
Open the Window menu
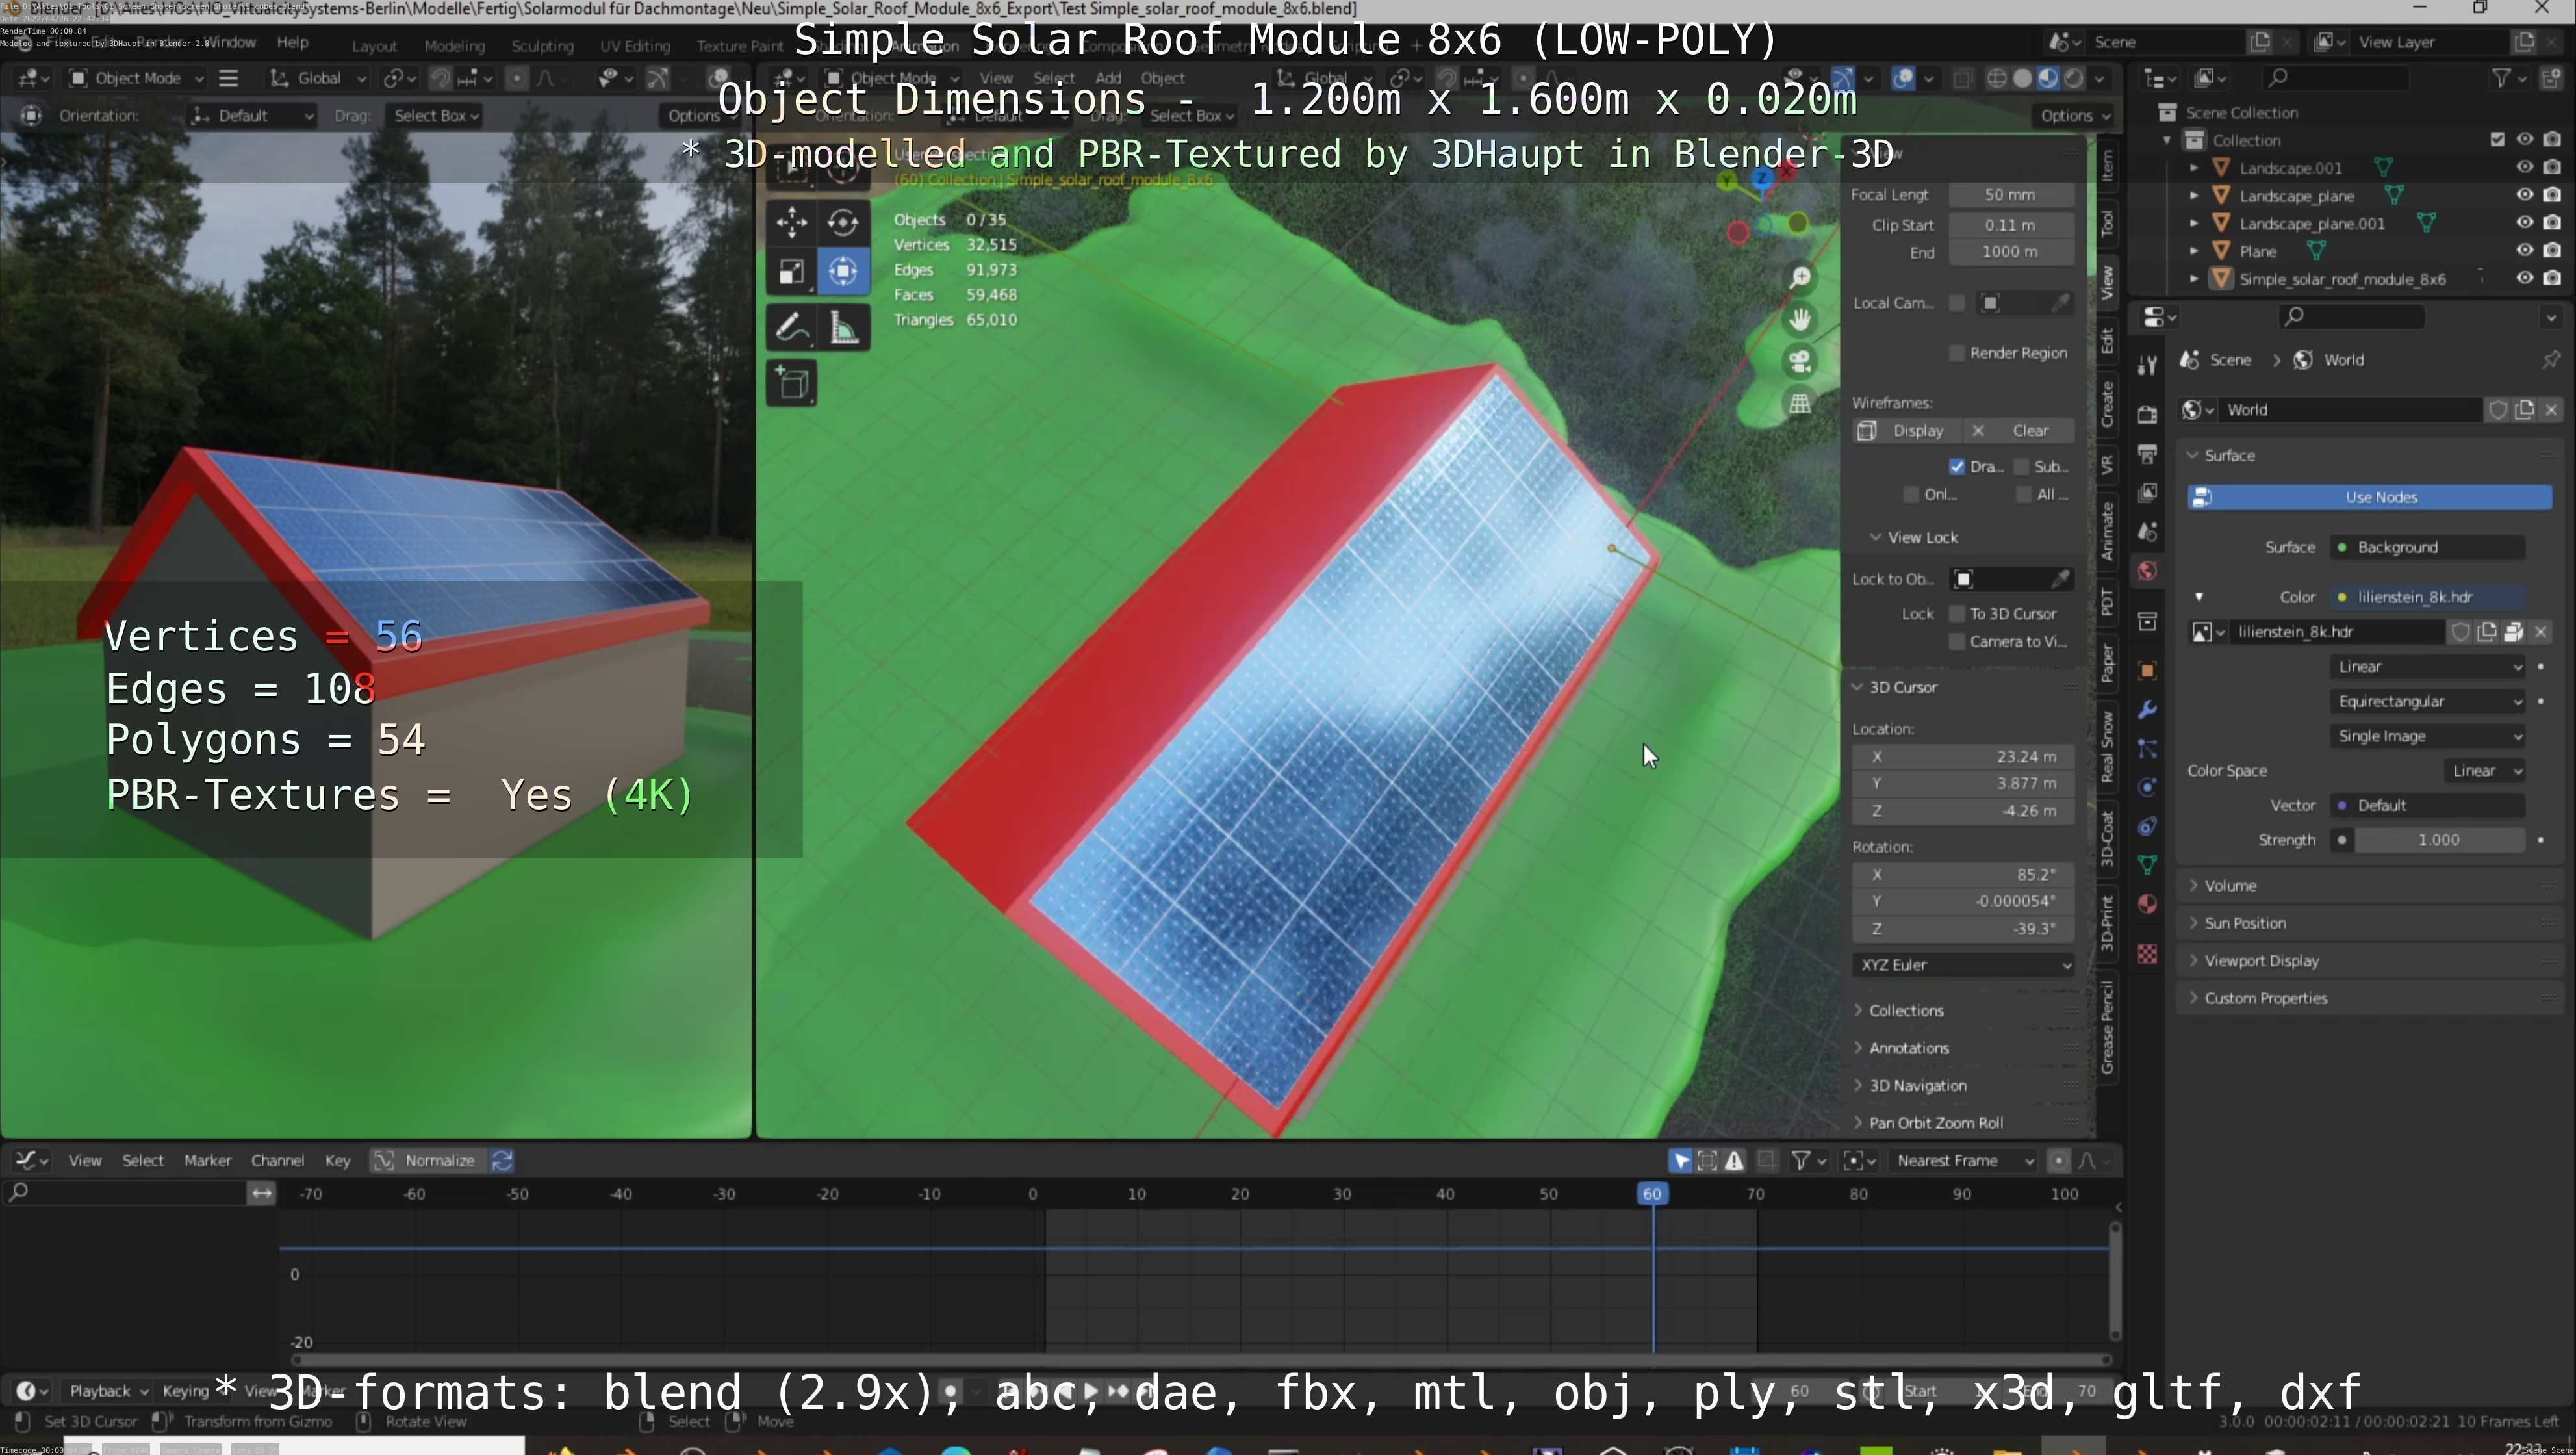(x=230, y=42)
